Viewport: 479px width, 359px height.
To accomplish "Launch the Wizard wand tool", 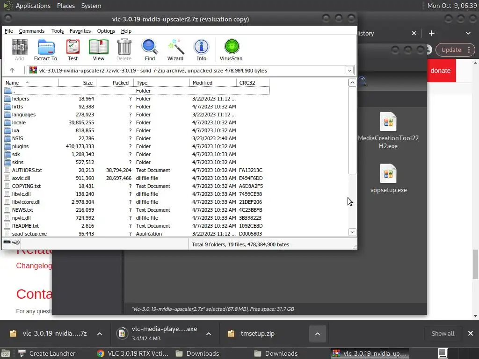I will click(x=175, y=50).
